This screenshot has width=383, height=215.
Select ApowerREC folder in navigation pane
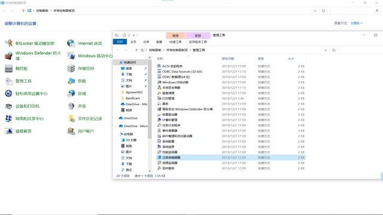pos(134,92)
